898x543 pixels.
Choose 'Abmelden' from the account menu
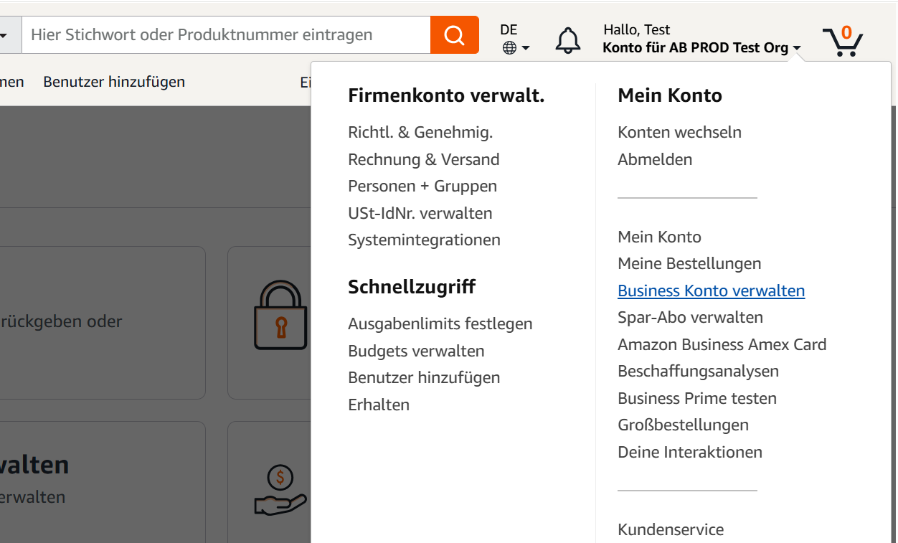[654, 159]
